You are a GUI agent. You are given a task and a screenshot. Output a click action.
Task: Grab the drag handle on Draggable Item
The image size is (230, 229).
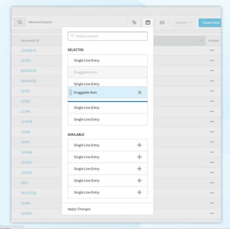(x=71, y=92)
